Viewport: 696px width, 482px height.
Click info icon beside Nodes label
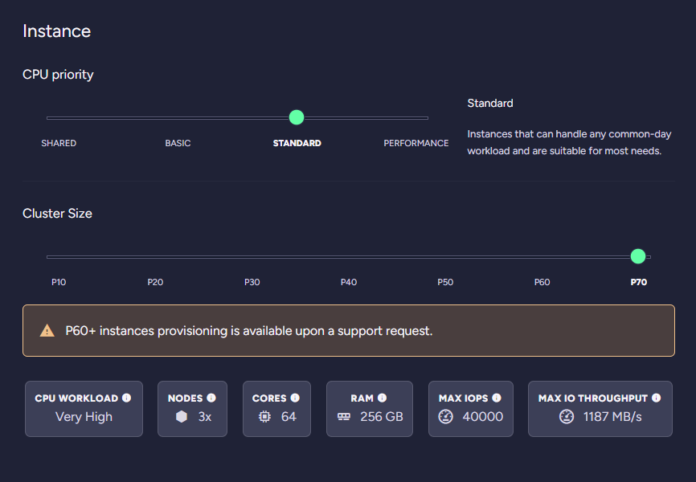point(211,398)
